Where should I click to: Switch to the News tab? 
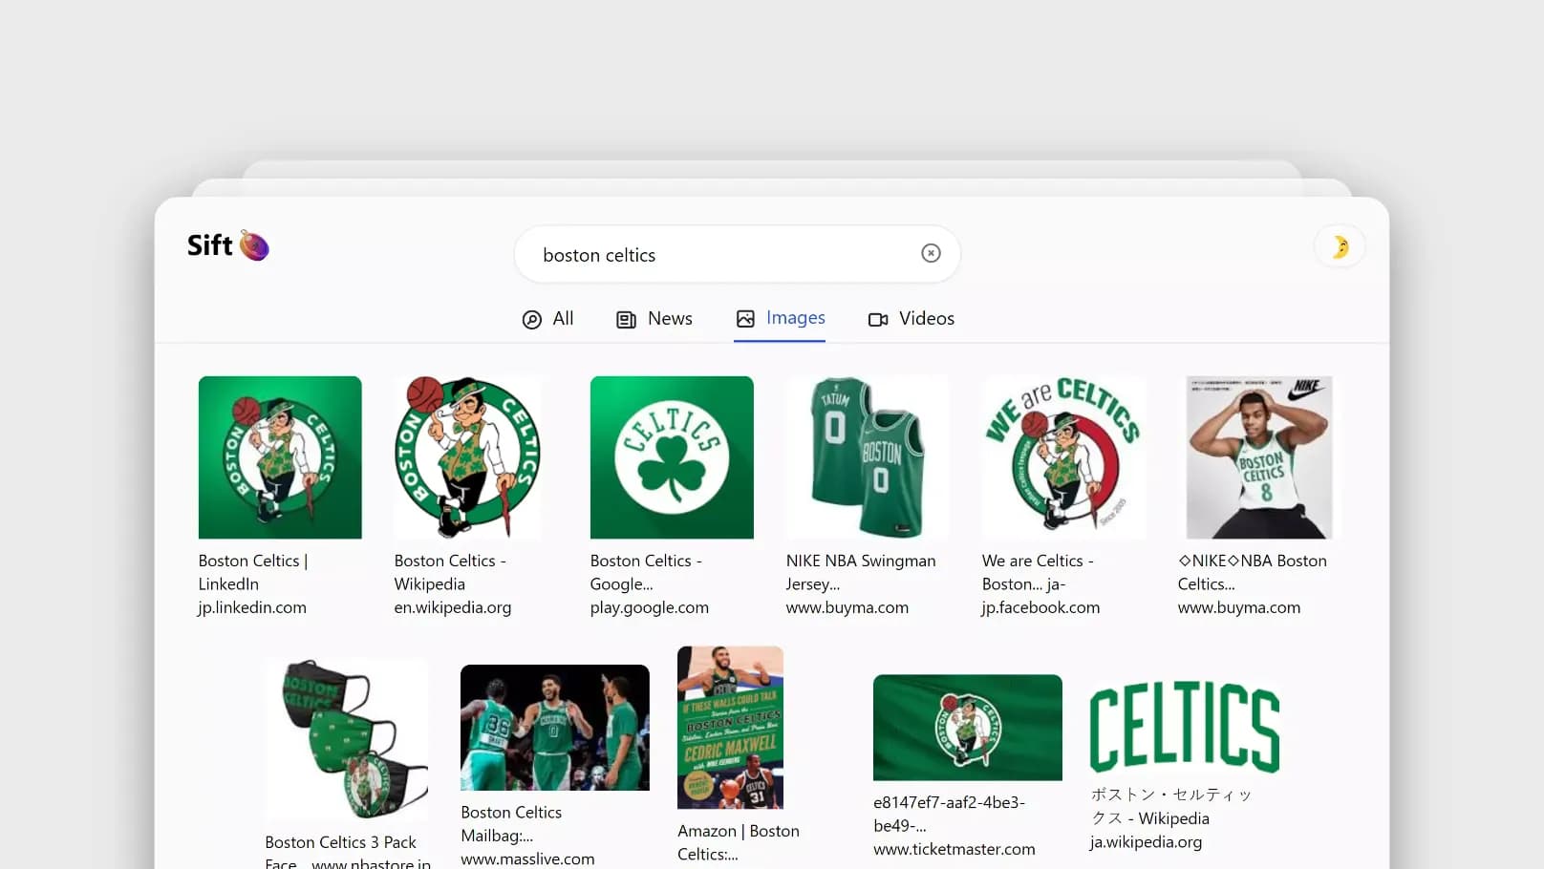coord(654,319)
